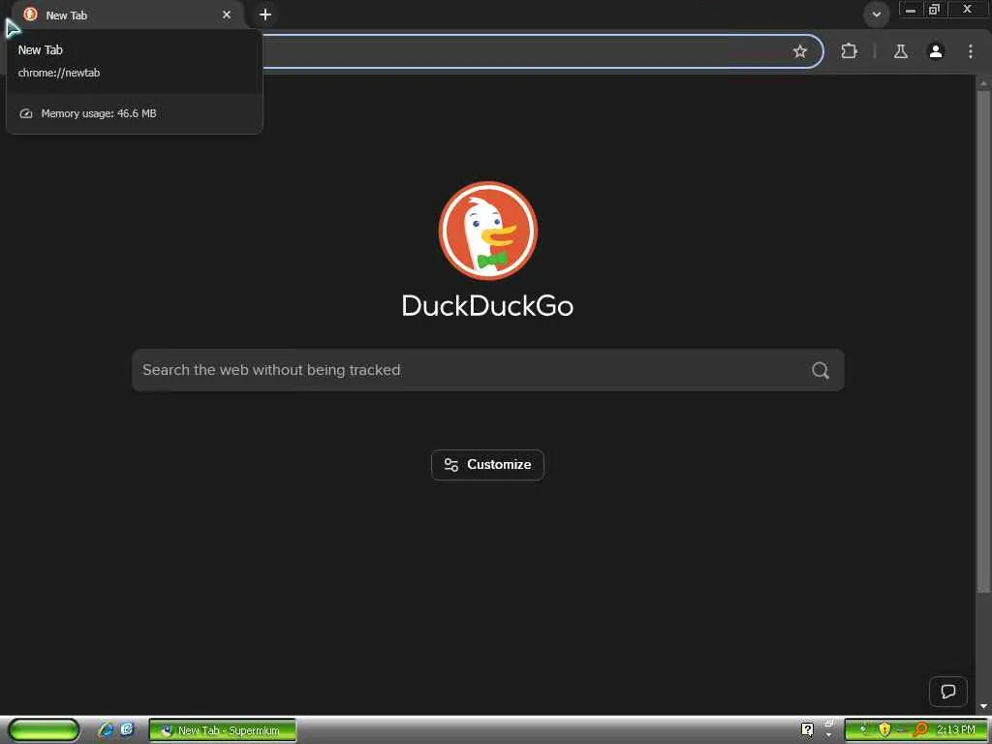Screen dimensions: 992x744
Task: Click the orange magnifier tray icon
Action: pos(920,730)
